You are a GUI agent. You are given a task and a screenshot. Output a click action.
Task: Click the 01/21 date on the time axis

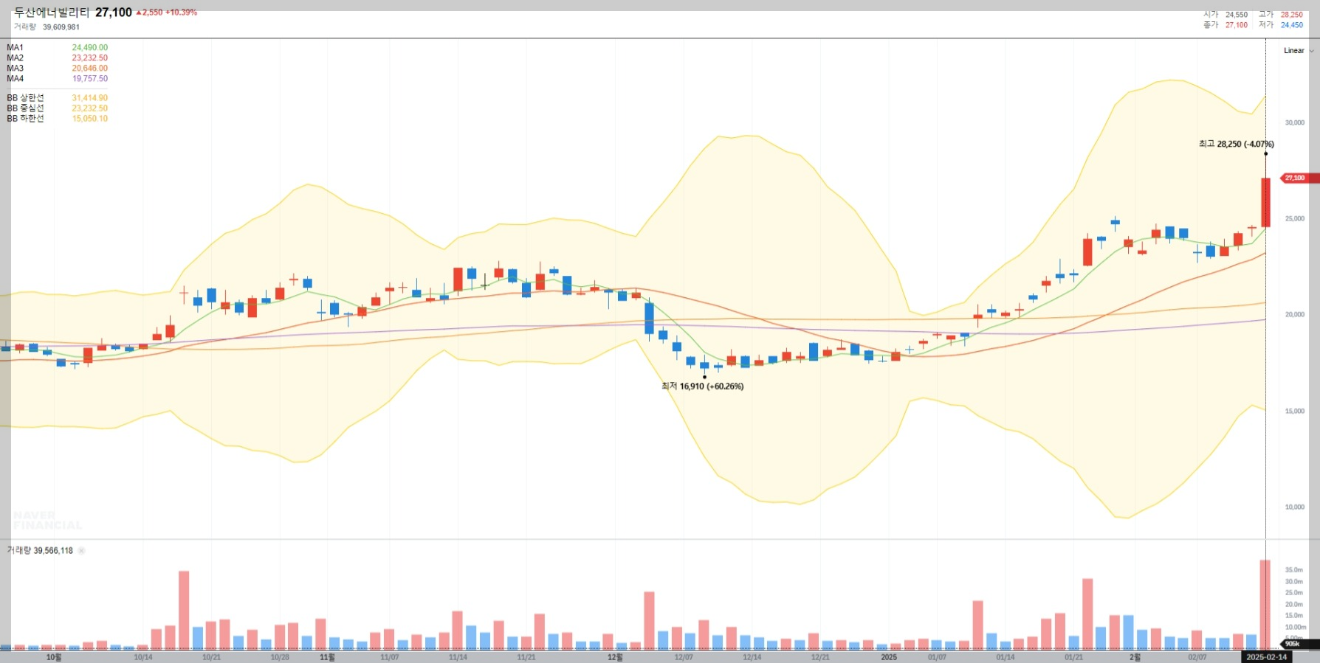pos(1074,657)
